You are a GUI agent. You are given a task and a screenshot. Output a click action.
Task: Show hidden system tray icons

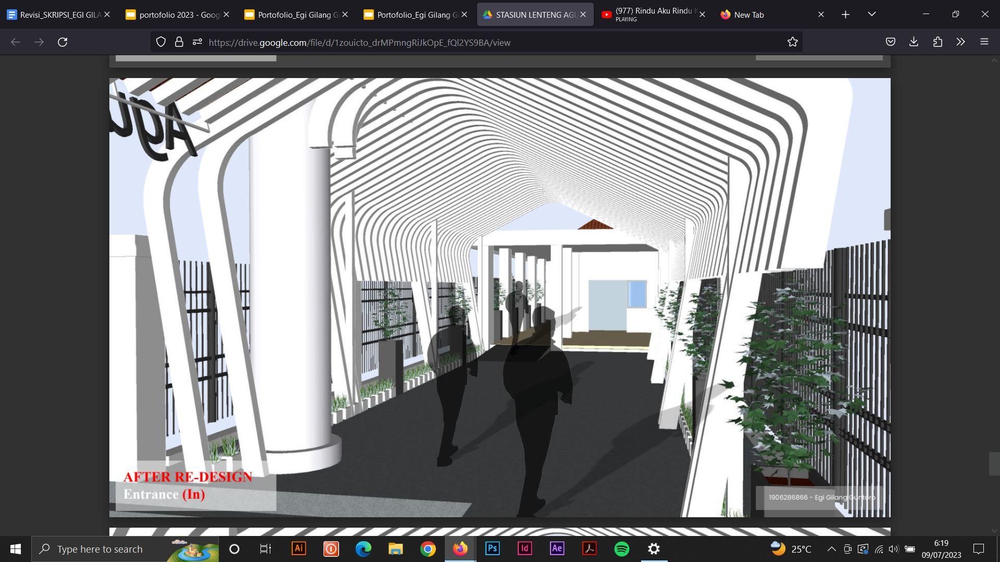click(831, 549)
